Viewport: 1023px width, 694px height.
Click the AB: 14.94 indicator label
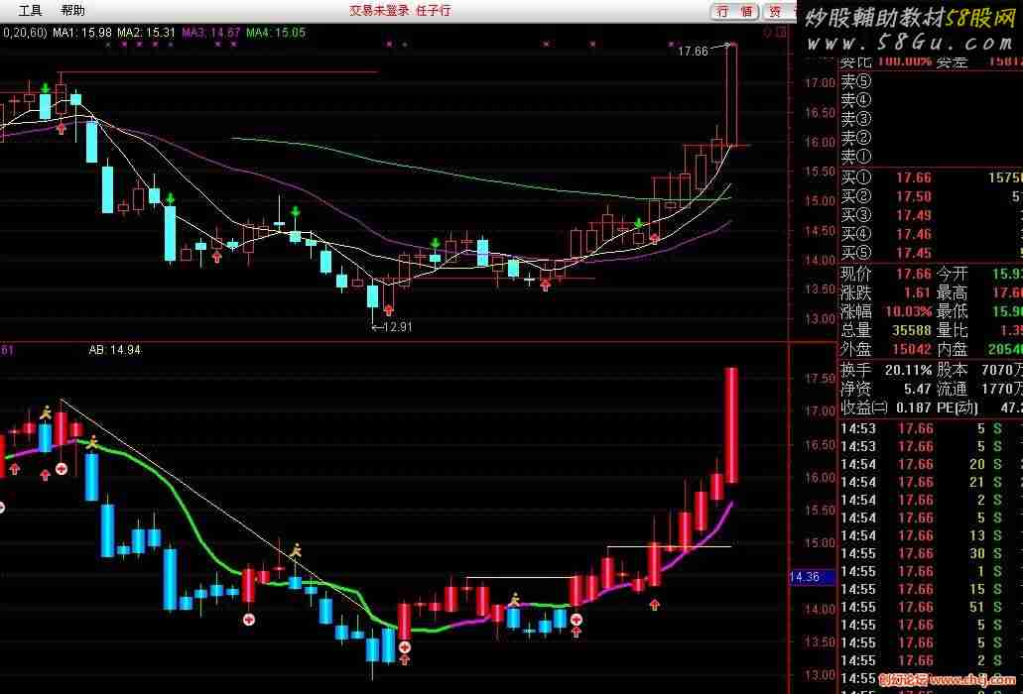[x=114, y=350]
